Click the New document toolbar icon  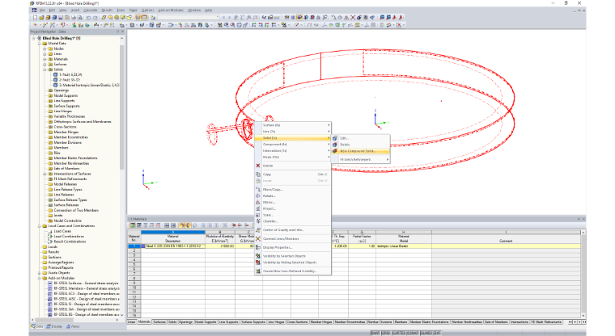(36, 17)
